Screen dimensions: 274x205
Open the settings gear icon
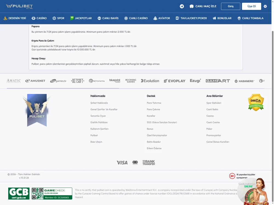click(265, 6)
